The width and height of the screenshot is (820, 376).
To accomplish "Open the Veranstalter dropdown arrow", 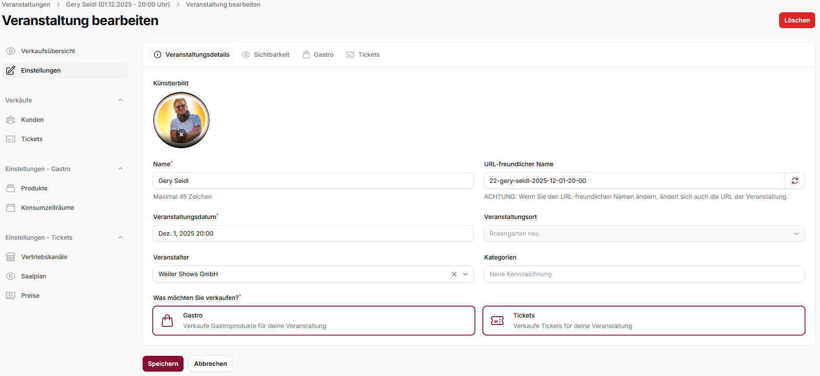I will [466, 274].
